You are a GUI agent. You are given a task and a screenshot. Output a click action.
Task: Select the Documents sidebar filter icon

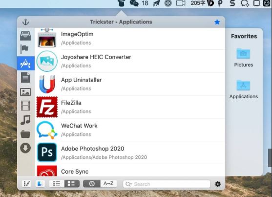click(x=25, y=77)
